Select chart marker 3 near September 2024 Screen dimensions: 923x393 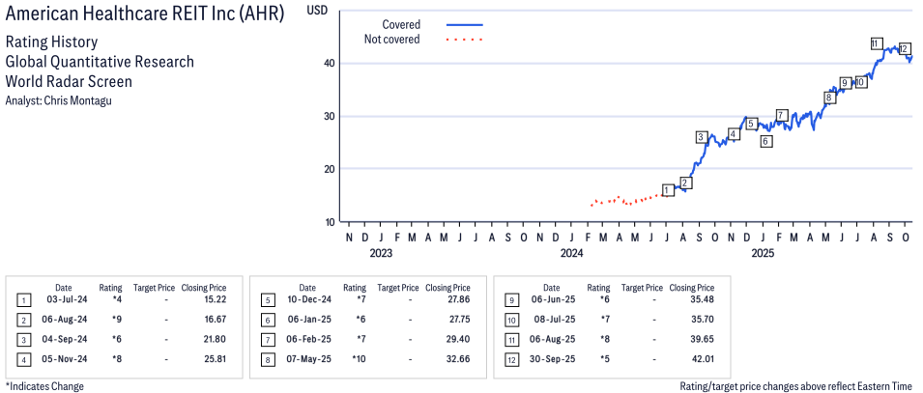(x=701, y=137)
